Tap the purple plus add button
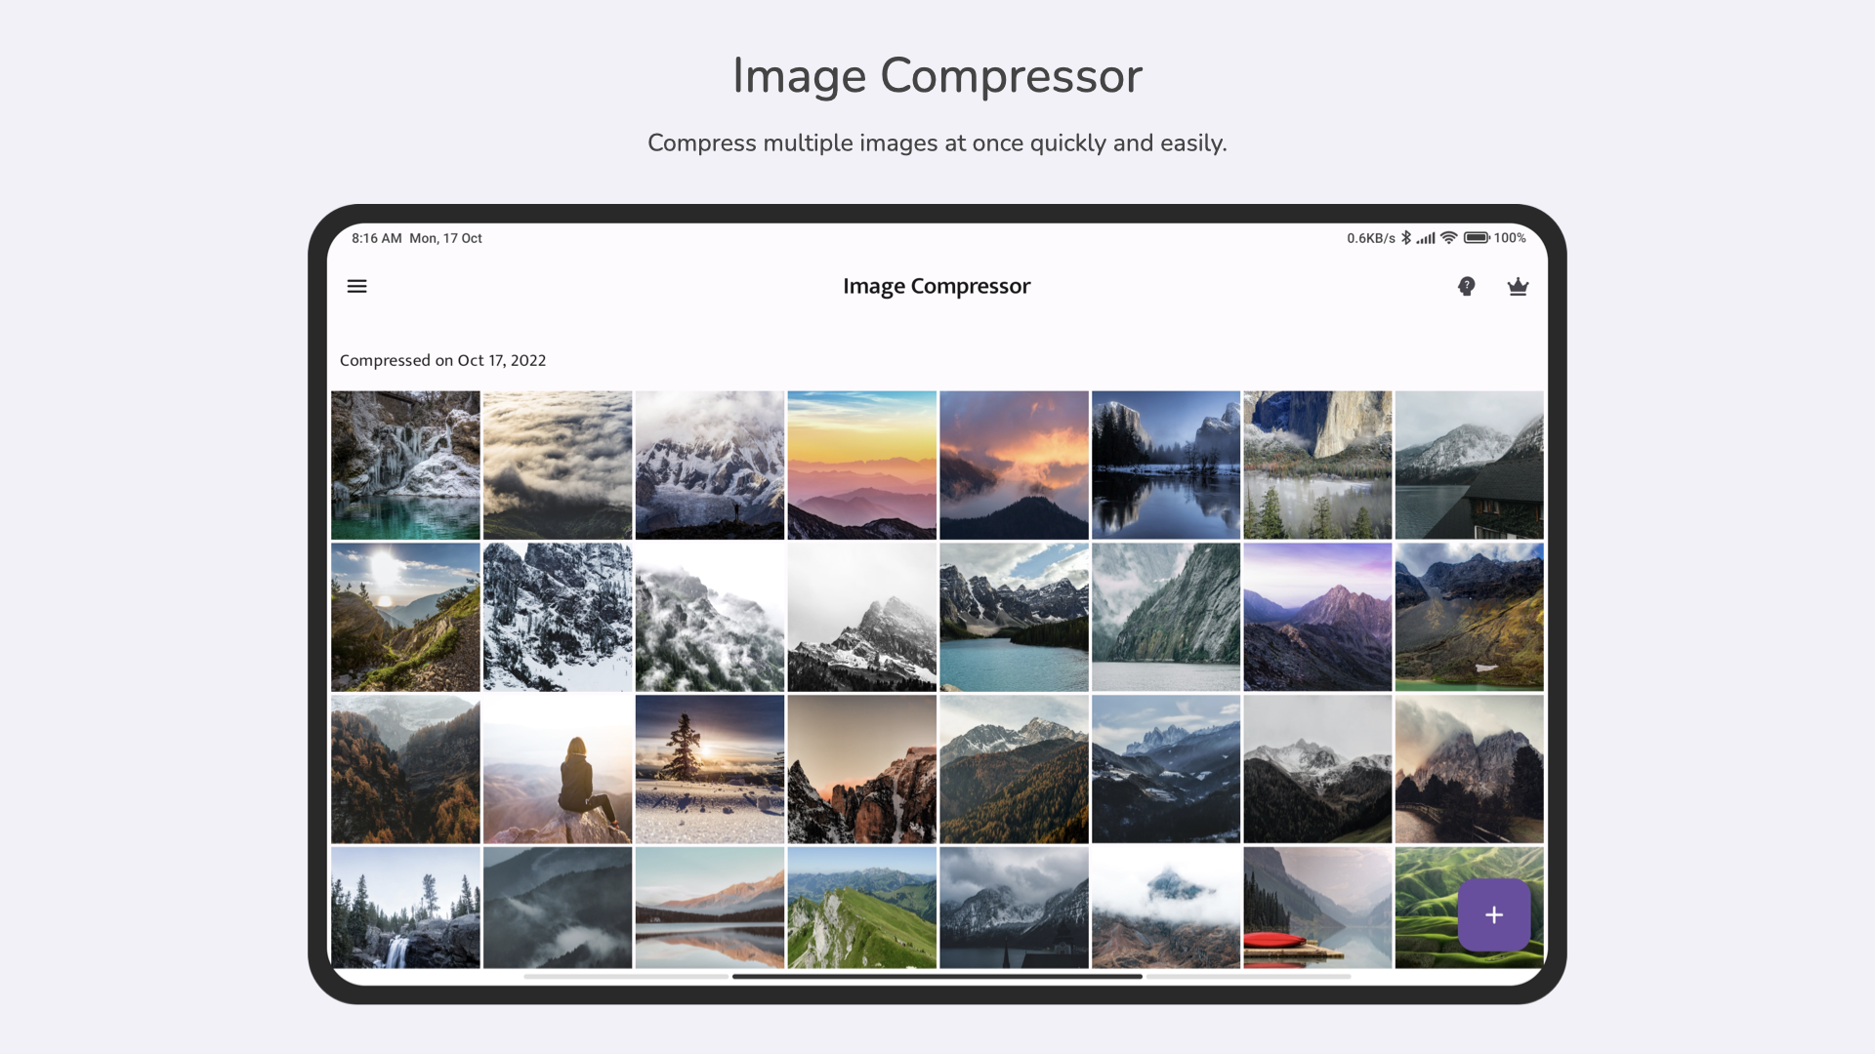 tap(1493, 914)
